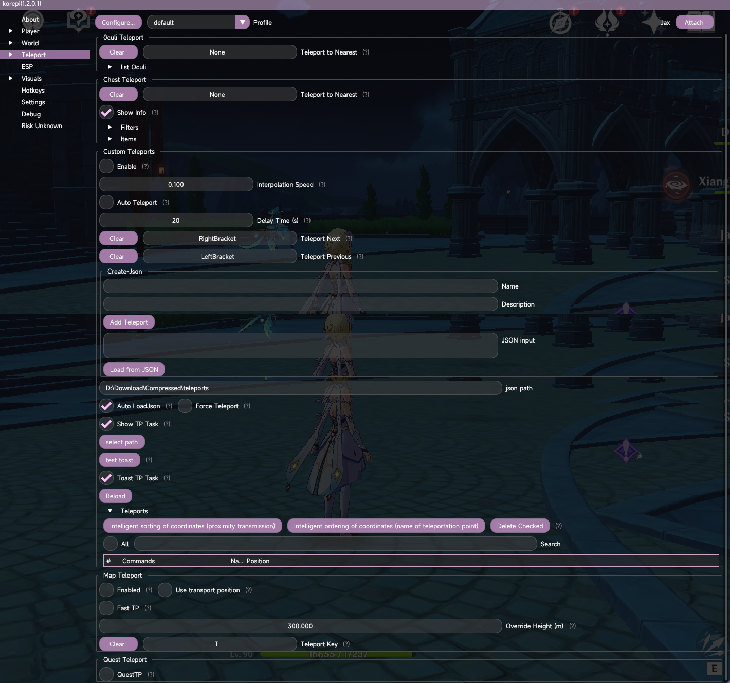Click the Teleport Key hotkey field showing T
The image size is (730, 683).
(x=220, y=644)
